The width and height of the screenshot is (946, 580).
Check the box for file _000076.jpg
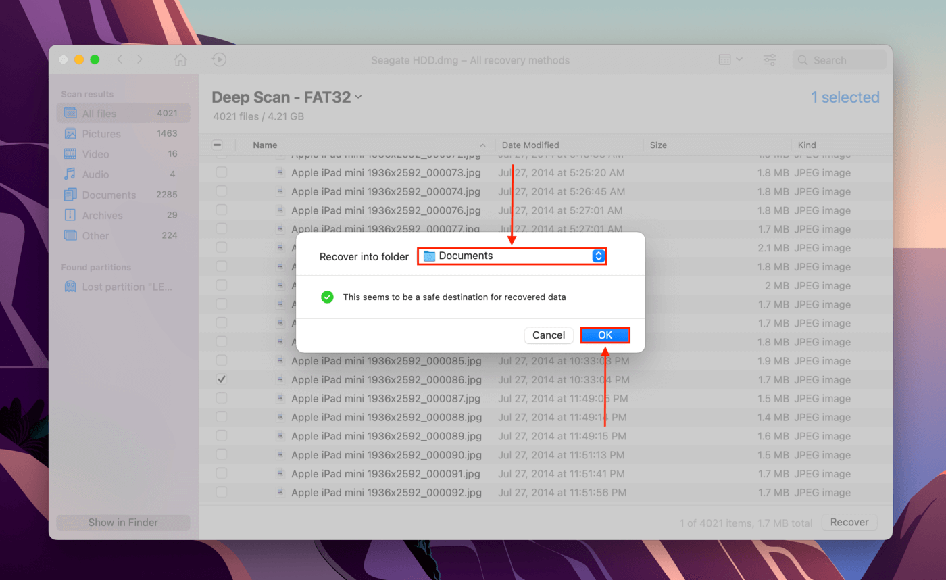(x=222, y=210)
